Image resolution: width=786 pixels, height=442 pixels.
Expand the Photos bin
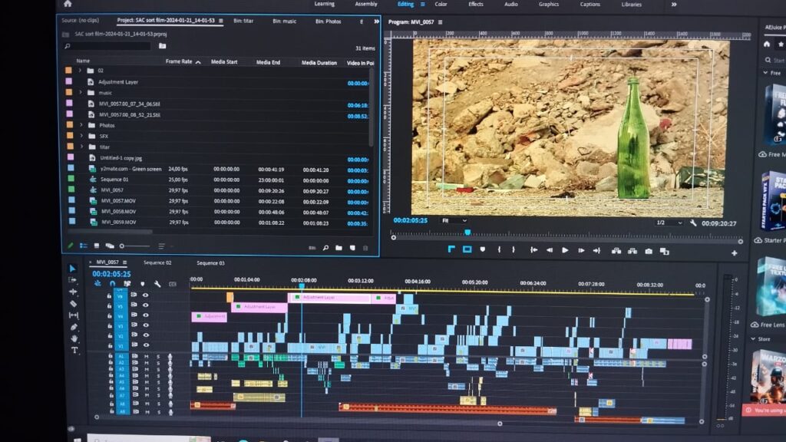click(81, 125)
